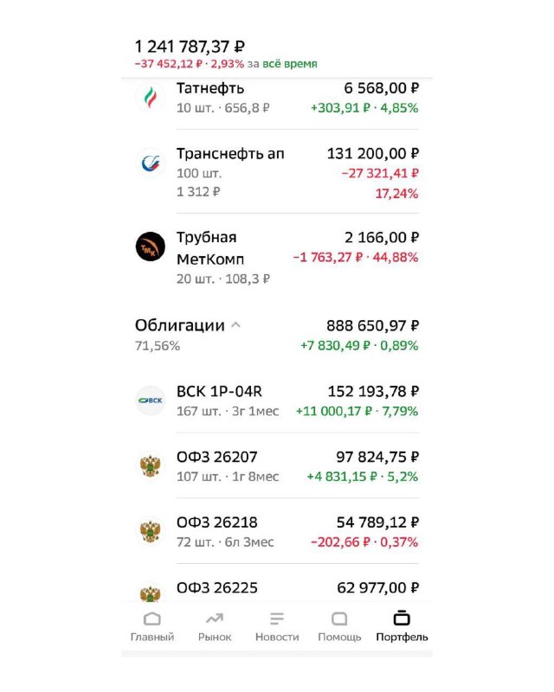Screen dimensions: 554x692
Task: Open the ОФЗ 26207 coat-of-arms icon
Action: pyautogui.click(x=151, y=466)
